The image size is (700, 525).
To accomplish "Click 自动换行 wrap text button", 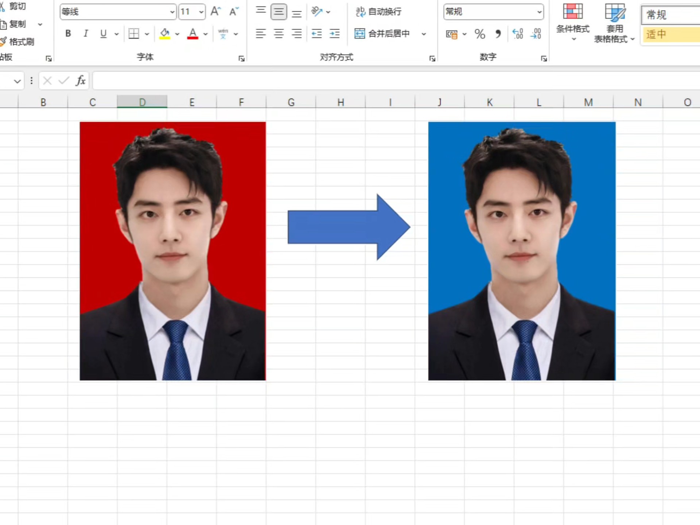I will [379, 12].
